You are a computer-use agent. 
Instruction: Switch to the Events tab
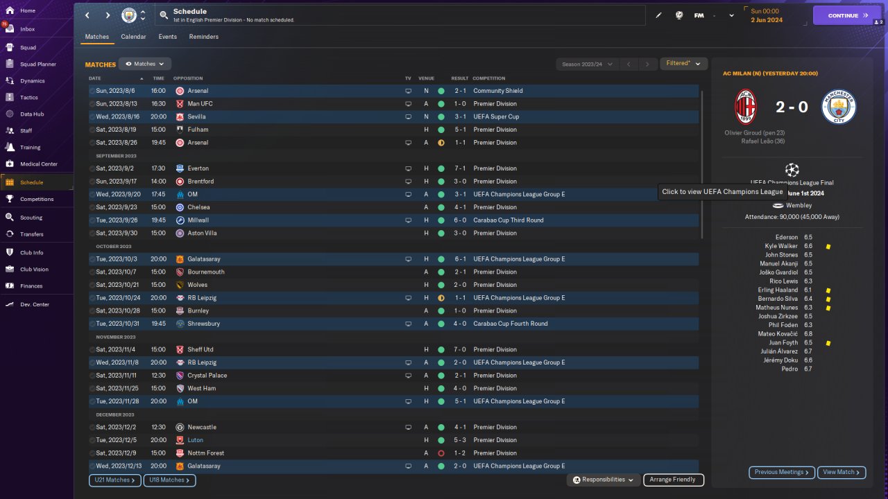click(x=167, y=37)
